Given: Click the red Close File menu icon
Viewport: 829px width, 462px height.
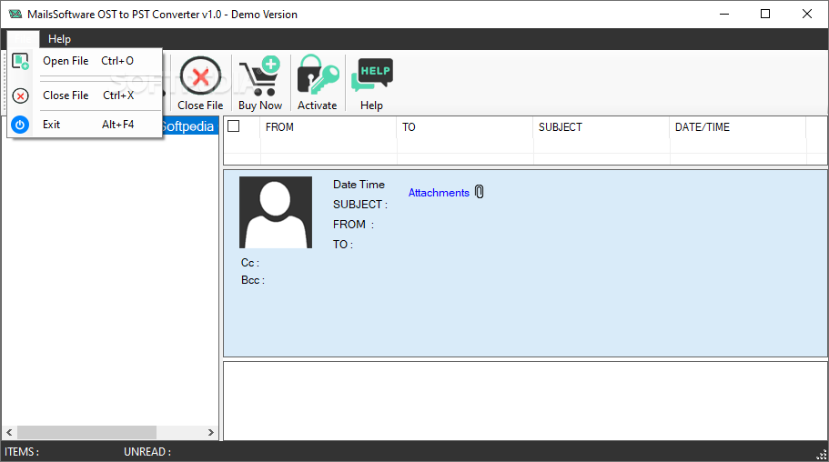Looking at the screenshot, I should coord(20,95).
